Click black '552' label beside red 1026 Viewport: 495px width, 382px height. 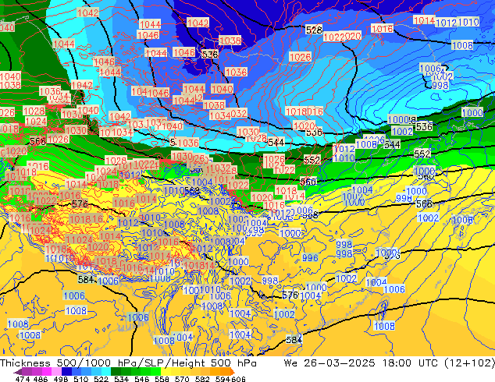point(312,160)
